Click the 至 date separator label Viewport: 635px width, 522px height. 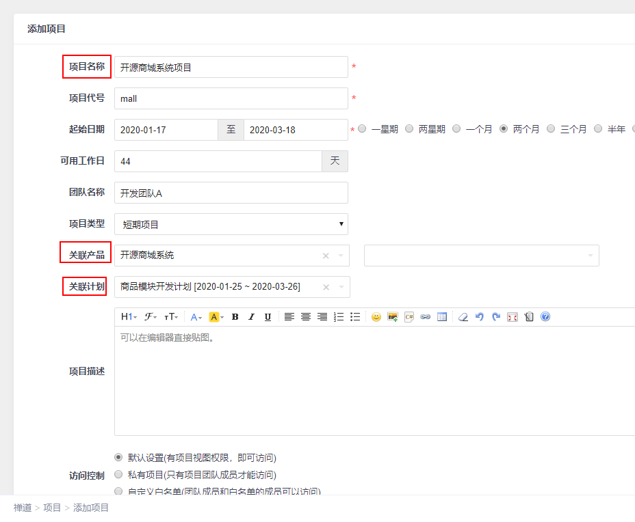(231, 129)
